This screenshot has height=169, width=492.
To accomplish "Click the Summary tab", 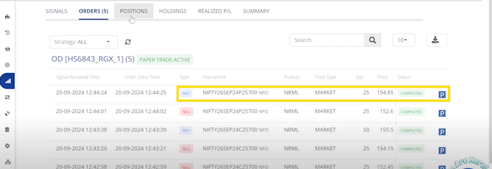I will [x=256, y=11].
